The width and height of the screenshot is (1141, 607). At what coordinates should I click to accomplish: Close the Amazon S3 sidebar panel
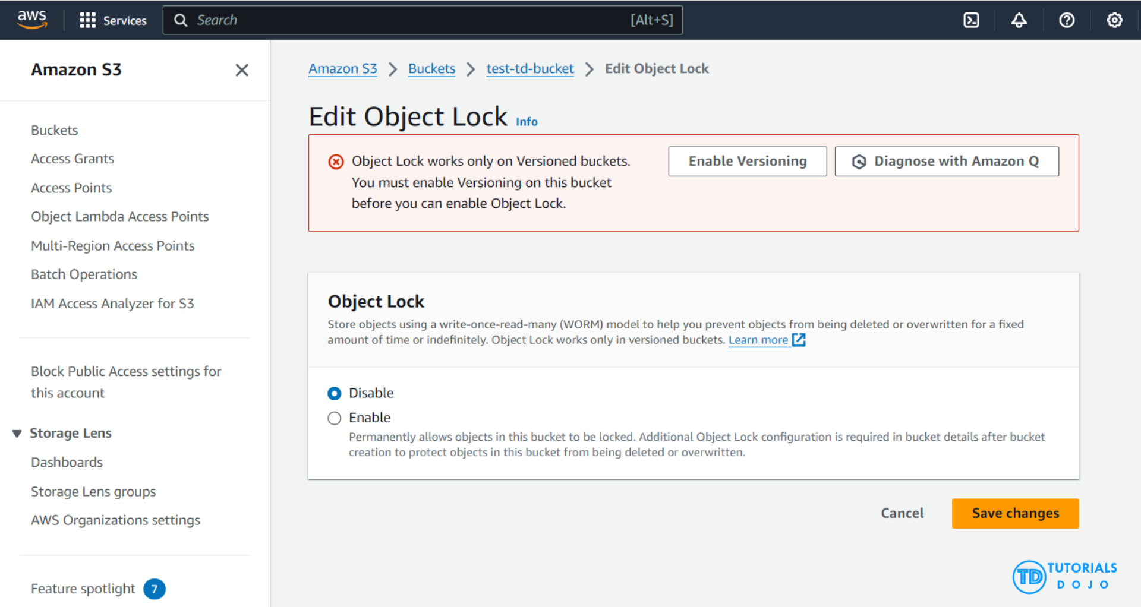pos(242,70)
